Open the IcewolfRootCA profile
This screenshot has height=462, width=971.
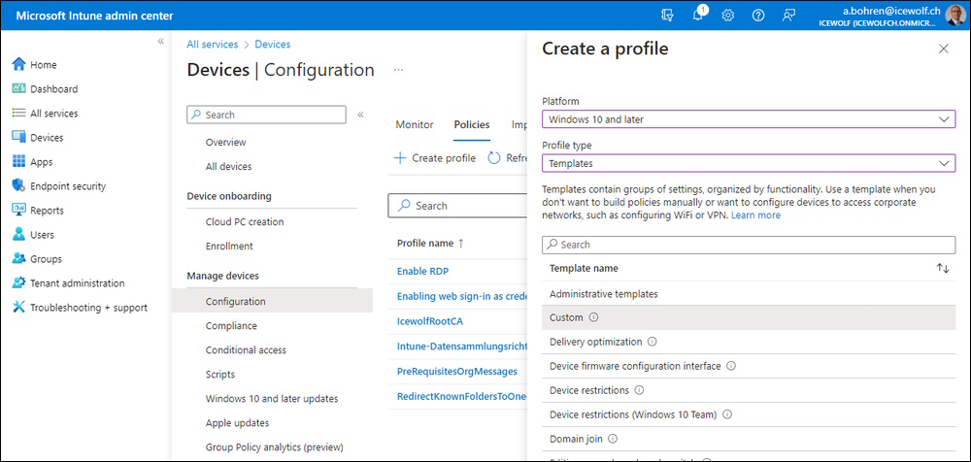[430, 321]
